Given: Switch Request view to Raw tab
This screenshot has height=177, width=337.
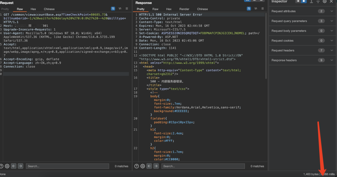Looking at the screenshot, I should 20,9.
